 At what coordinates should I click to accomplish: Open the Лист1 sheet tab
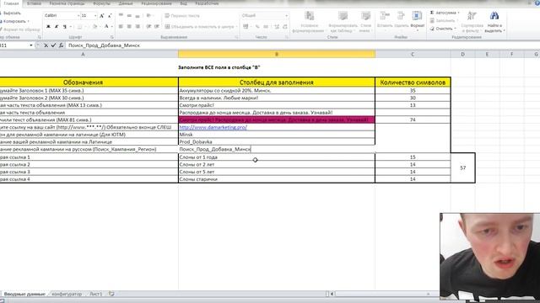[95, 294]
